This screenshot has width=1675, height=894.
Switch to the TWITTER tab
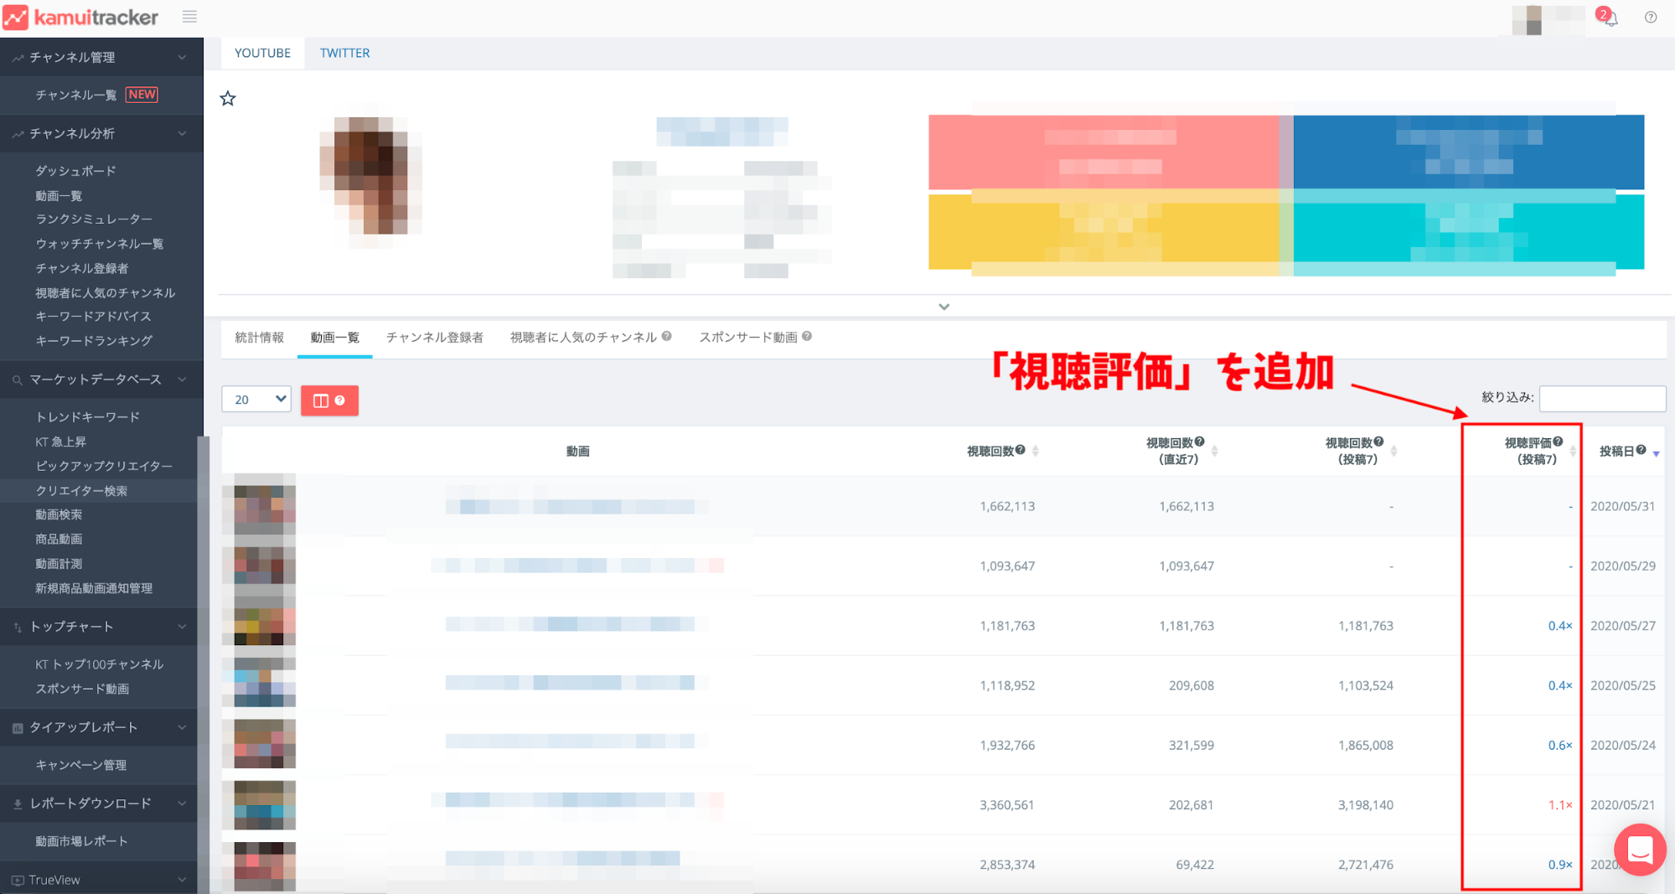(344, 53)
